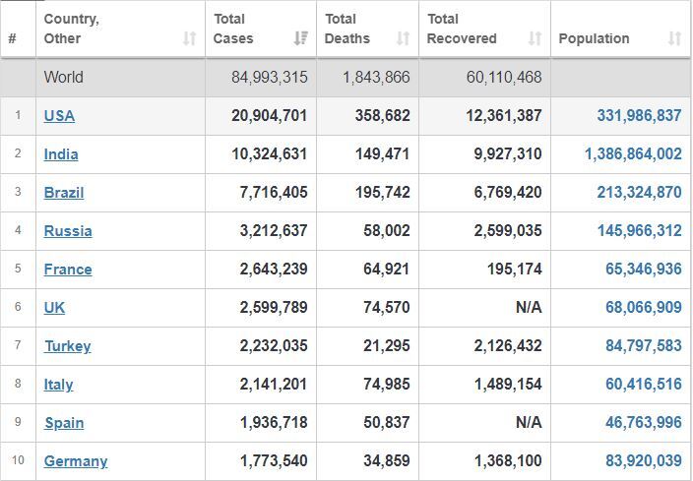
Task: Select India total cases 10,324,631
Action: tap(269, 154)
